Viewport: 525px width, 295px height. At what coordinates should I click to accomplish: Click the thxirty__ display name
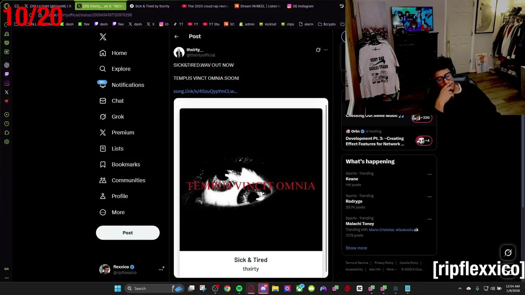click(195, 50)
